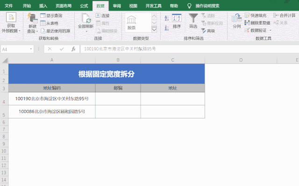Switch to the 帮助 (Help) tab
Viewport: 299px width, 186px height.
[x=174, y=6]
